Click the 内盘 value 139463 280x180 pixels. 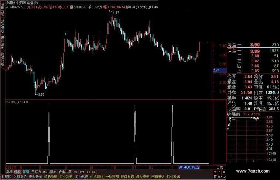point(272,92)
